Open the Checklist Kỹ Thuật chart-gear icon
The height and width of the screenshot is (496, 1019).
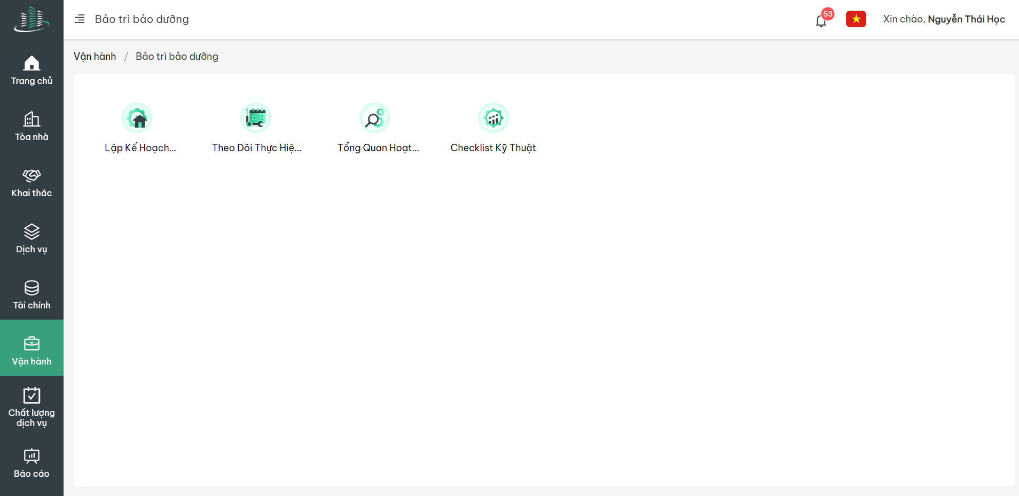point(493,118)
